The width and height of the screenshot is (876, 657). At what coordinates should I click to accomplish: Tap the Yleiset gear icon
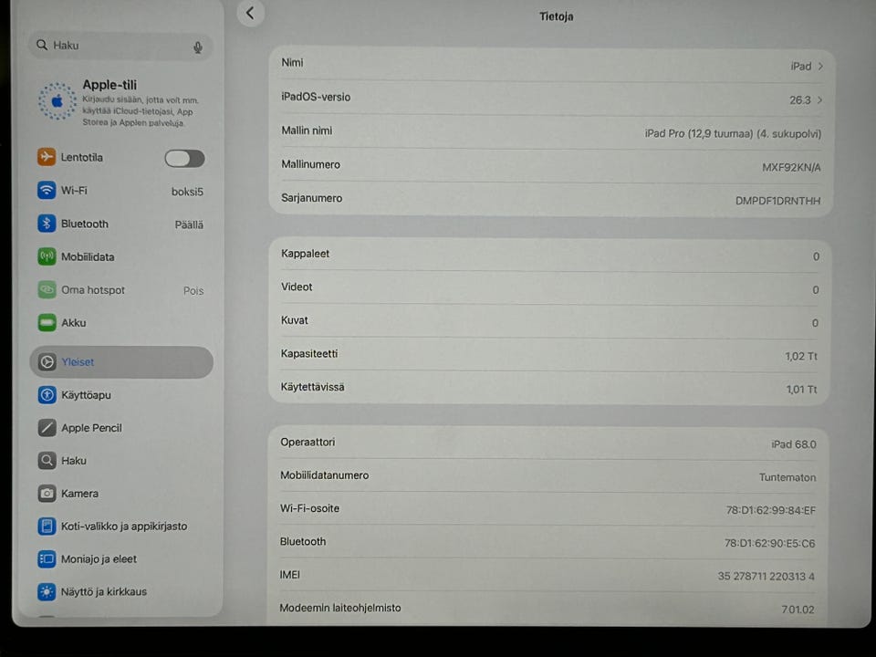(47, 362)
